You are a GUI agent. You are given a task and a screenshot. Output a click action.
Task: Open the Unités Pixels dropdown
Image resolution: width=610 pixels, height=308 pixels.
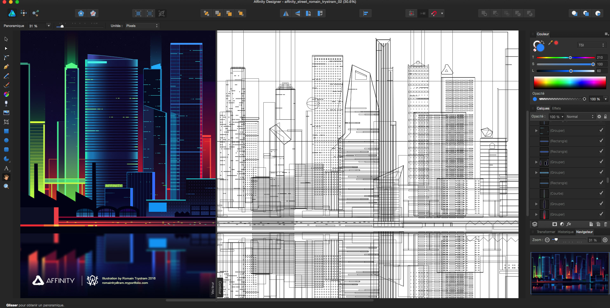[x=142, y=26]
